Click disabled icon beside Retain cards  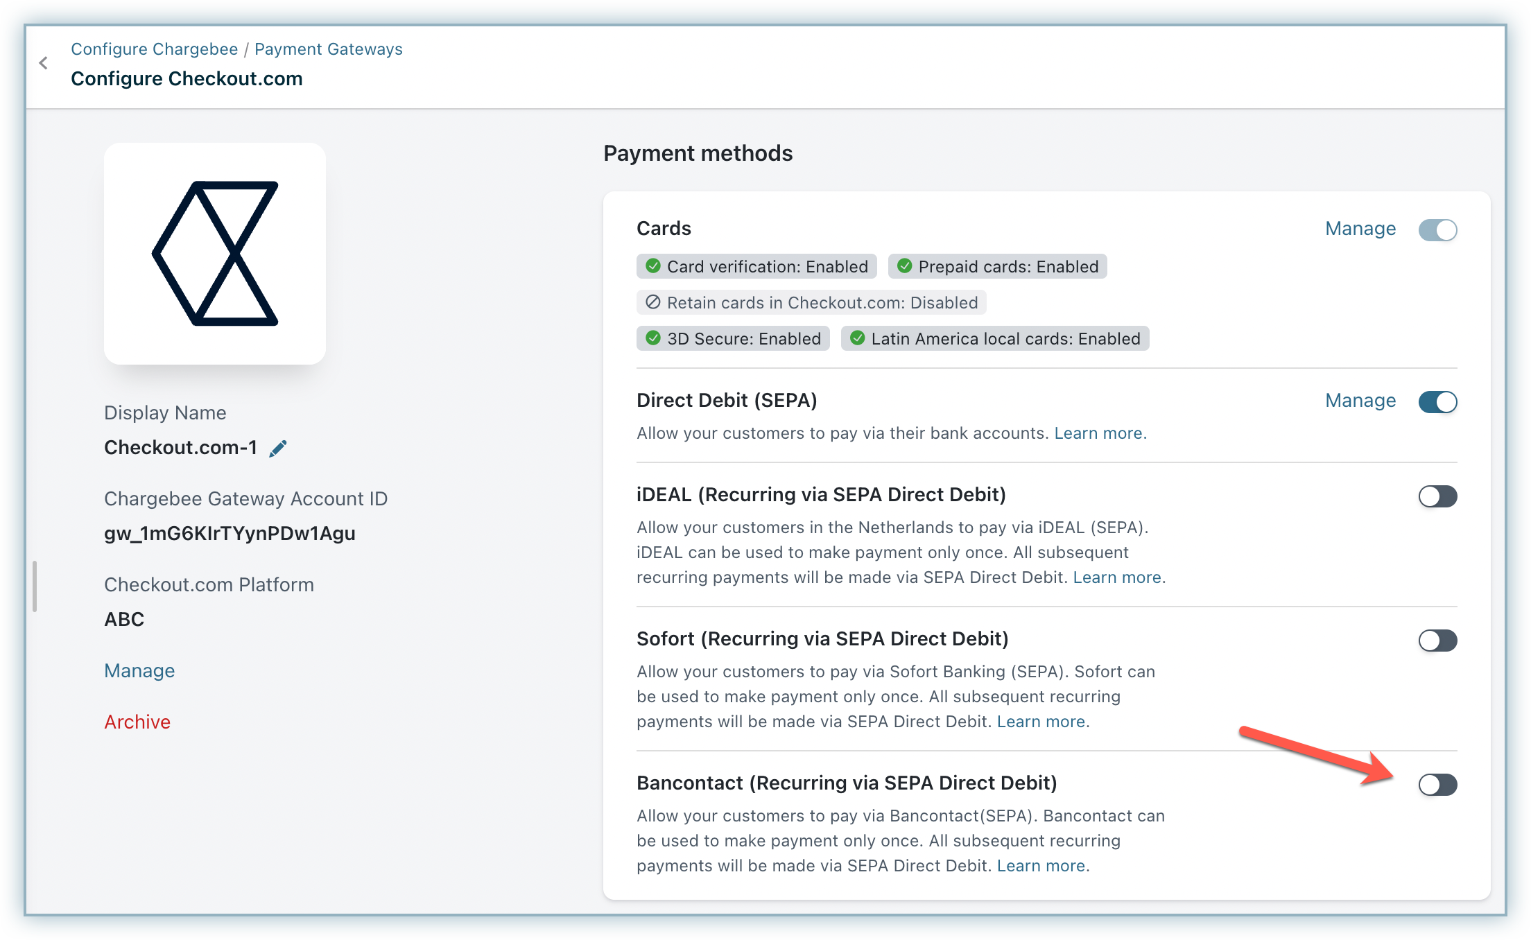coord(652,302)
